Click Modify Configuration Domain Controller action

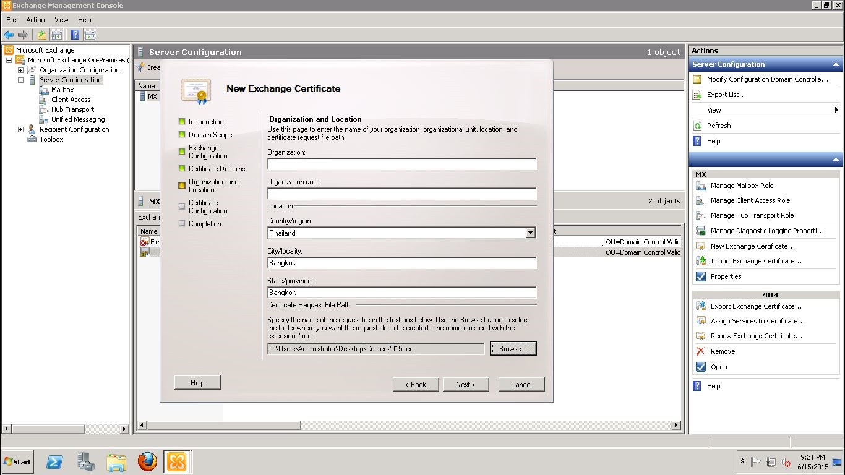(767, 79)
